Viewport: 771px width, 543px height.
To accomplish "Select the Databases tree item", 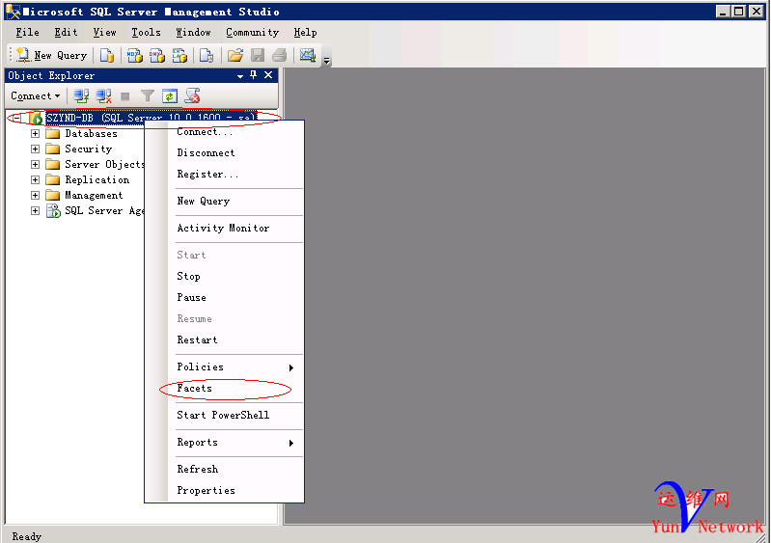I will click(x=91, y=134).
